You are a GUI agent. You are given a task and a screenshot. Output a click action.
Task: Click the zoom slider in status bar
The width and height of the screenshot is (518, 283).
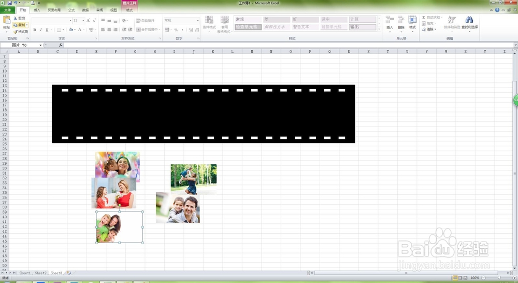tap(499, 278)
